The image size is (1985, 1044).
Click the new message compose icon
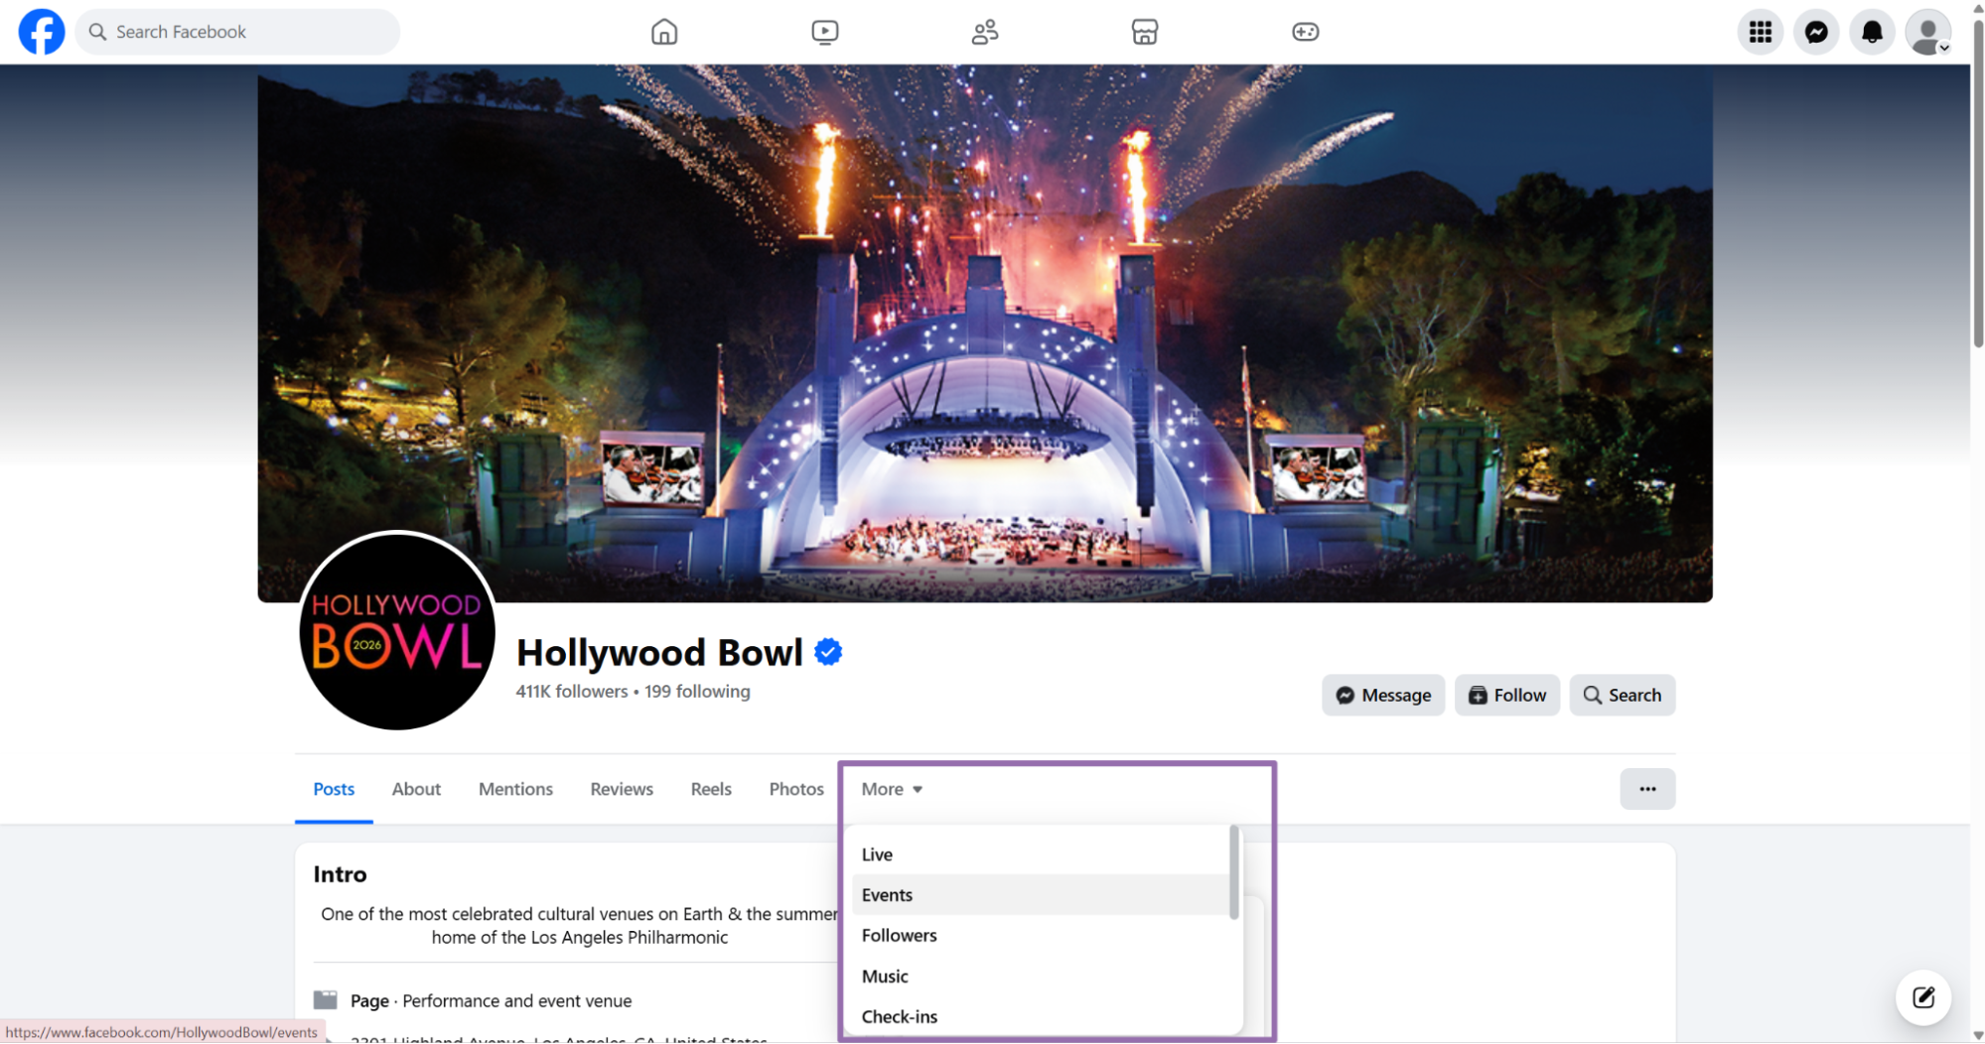[1922, 997]
